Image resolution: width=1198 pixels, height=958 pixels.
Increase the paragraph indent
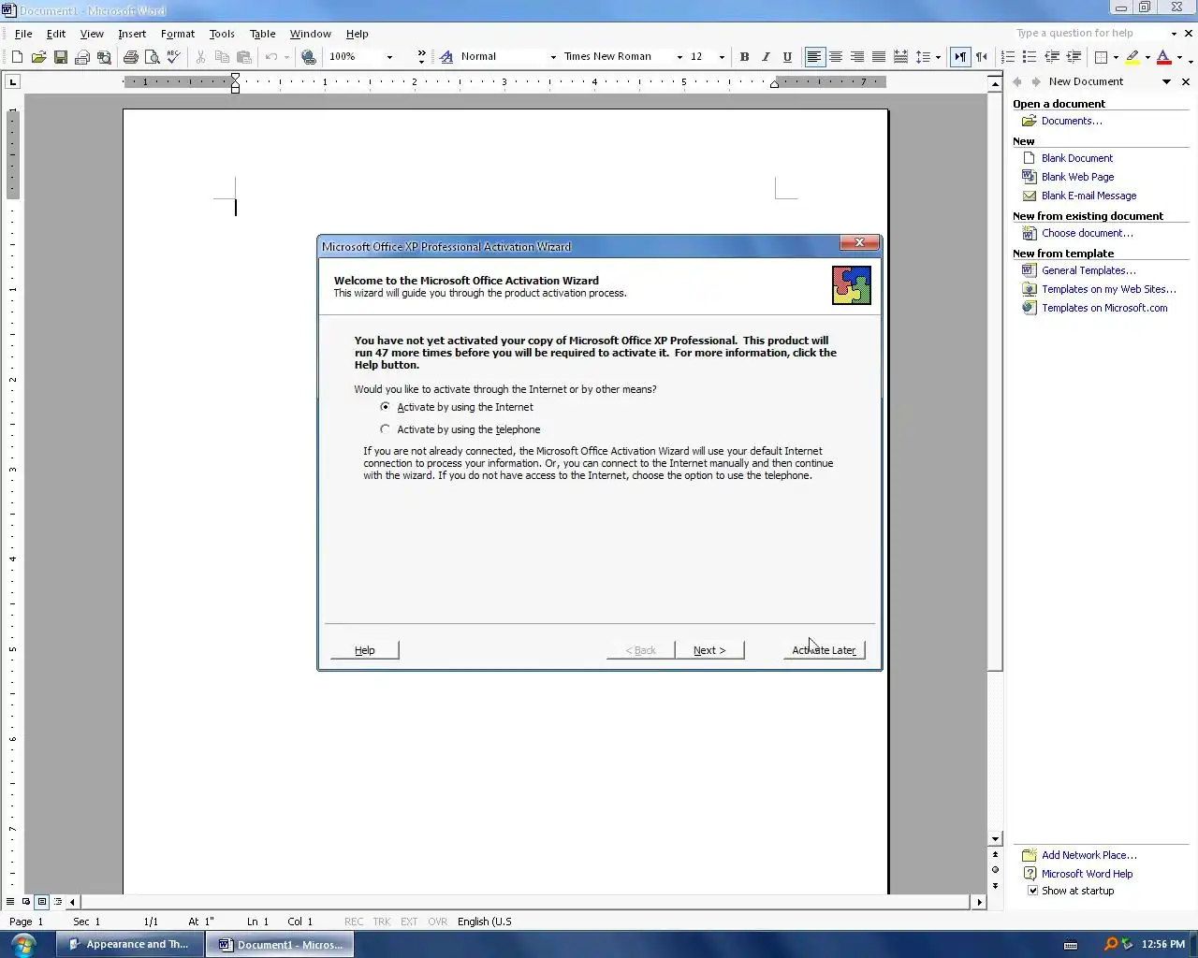click(x=1074, y=57)
